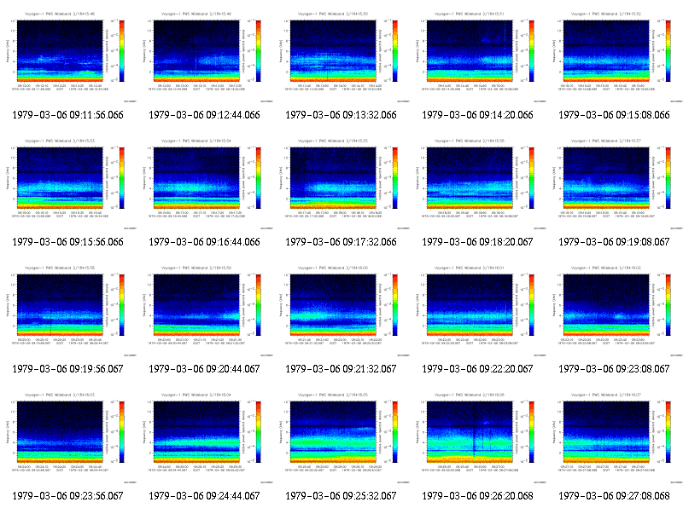Click the caption 1979-03-06 09:15:08.066

click(x=614, y=115)
